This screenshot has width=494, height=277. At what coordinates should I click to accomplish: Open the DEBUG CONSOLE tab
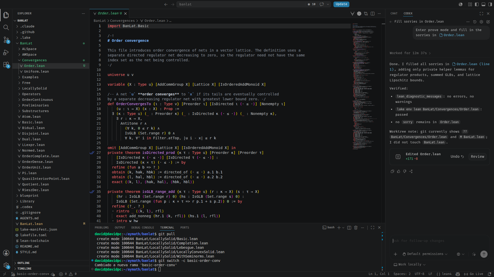tap(143, 228)
